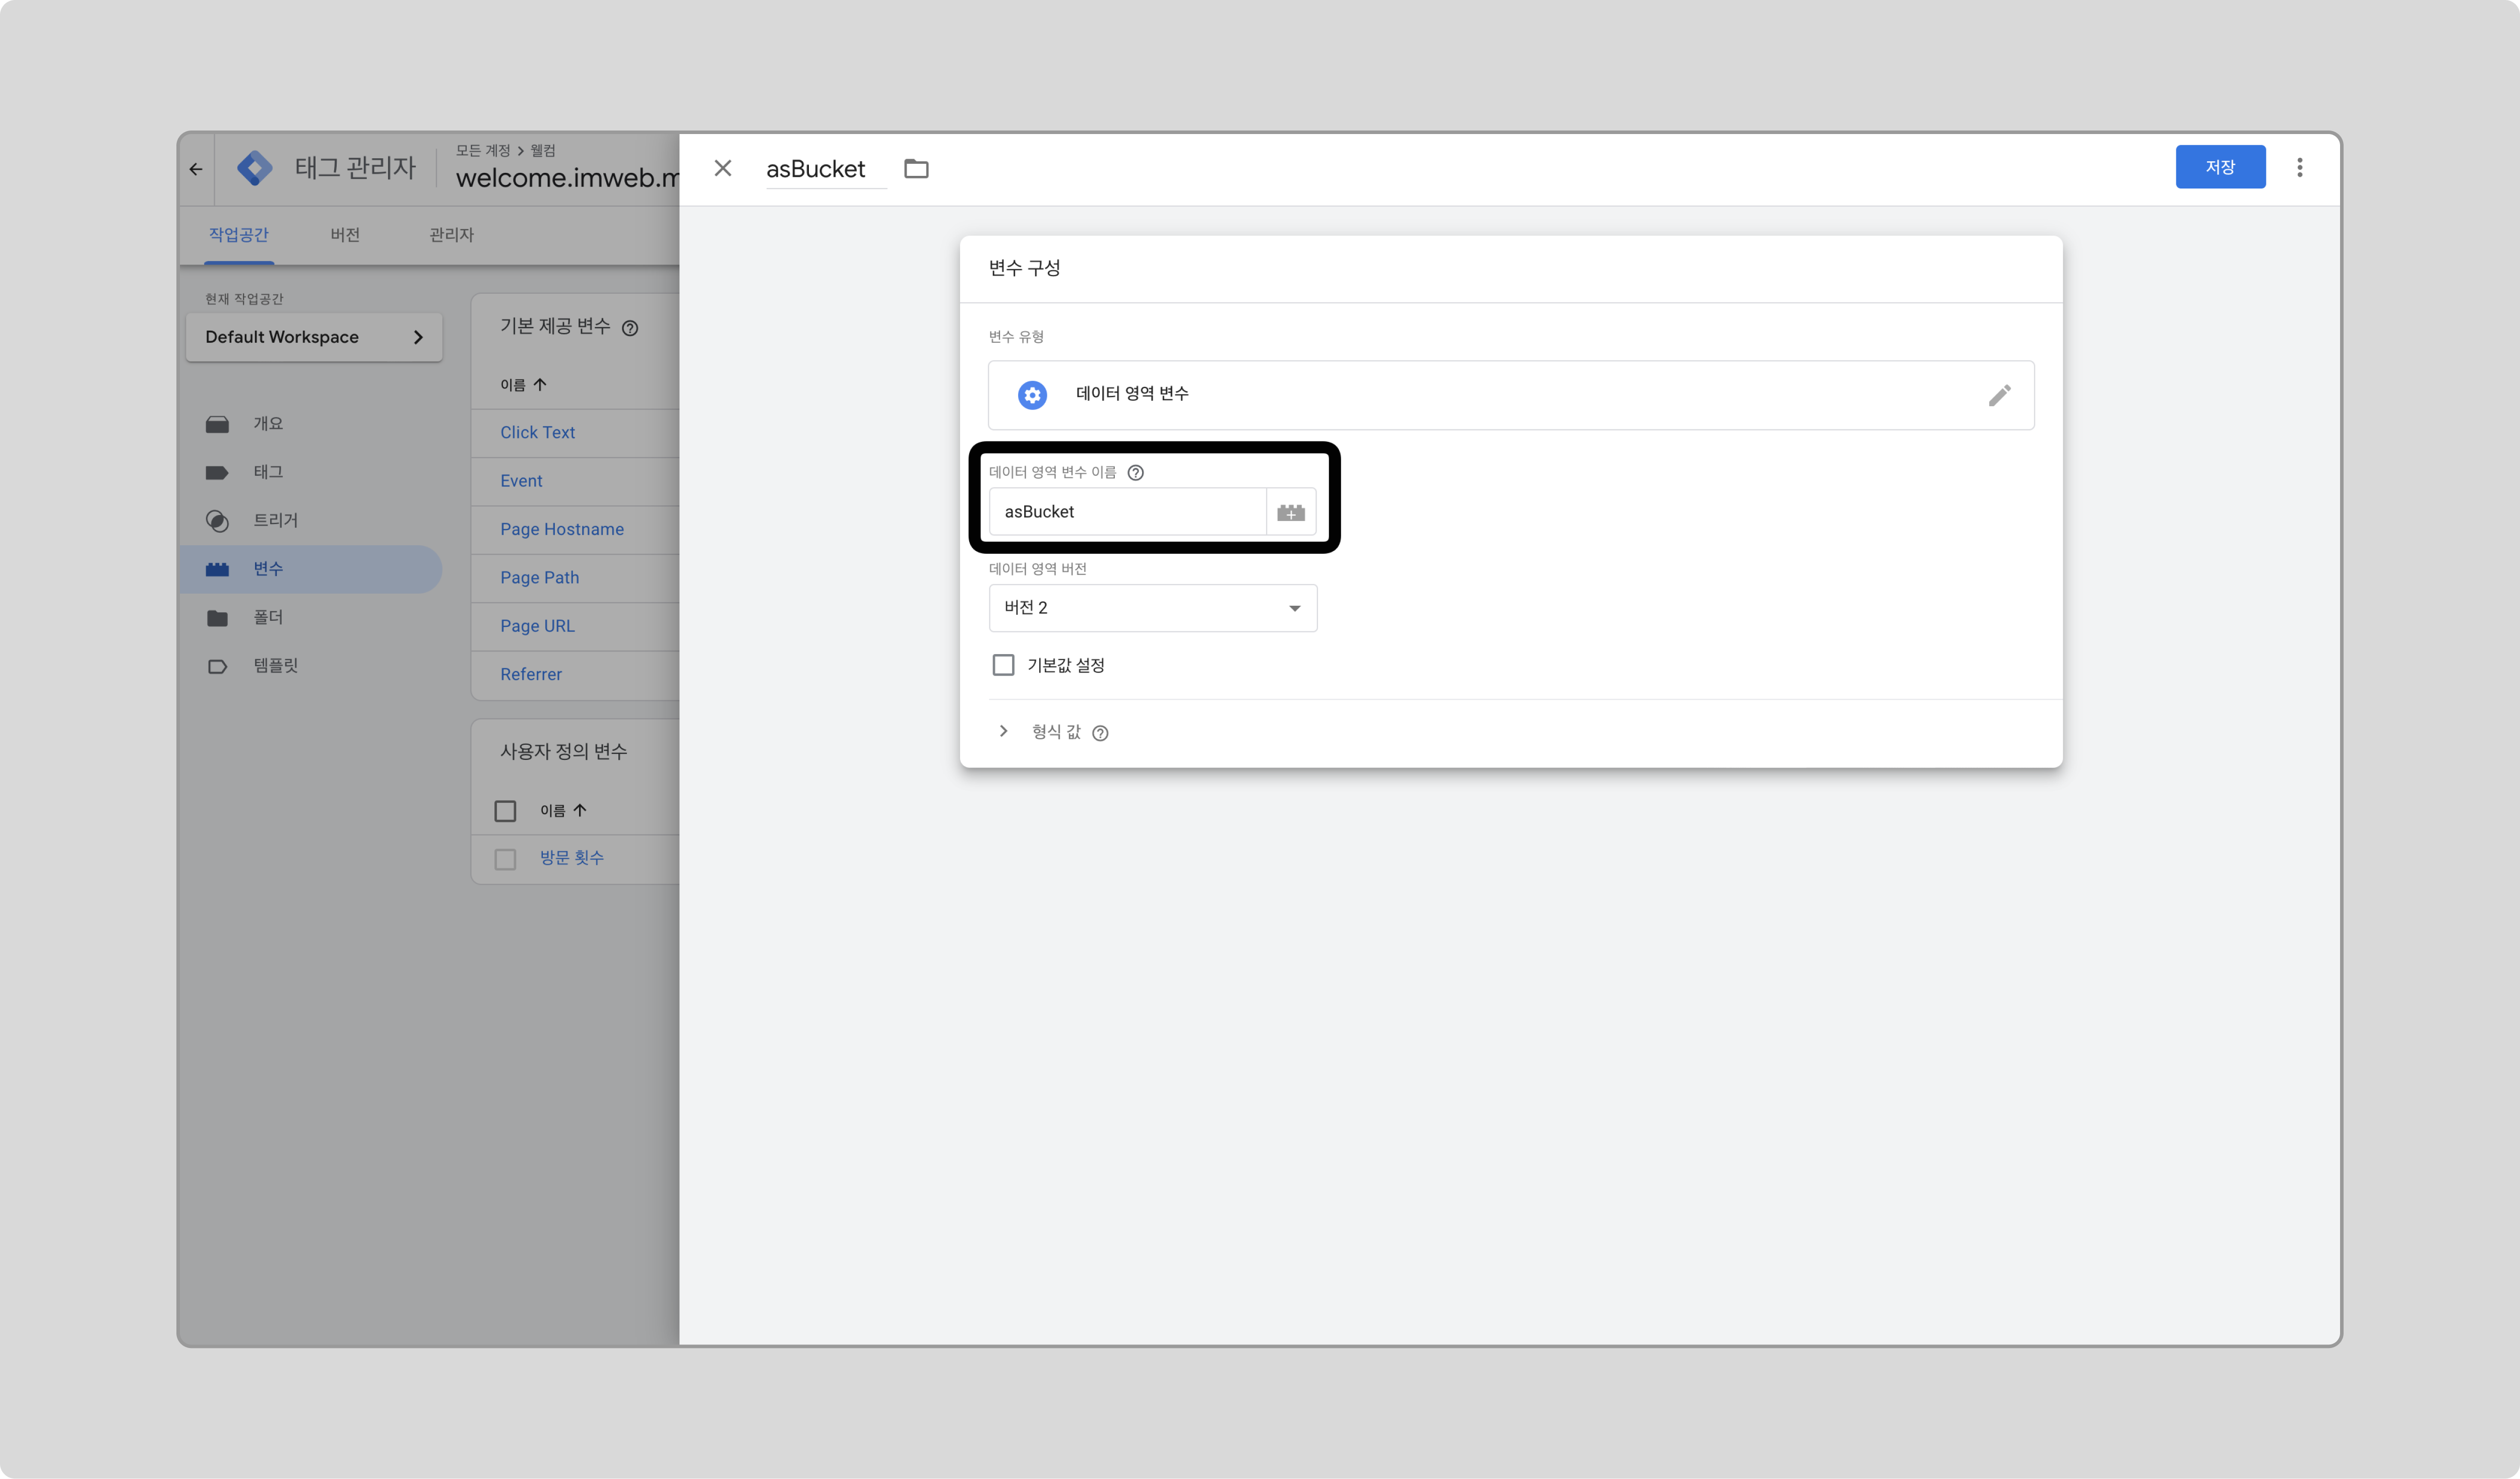Image resolution: width=2520 pixels, height=1479 pixels.
Task: Click the 모든 계정 breadcrumb
Action: [x=483, y=151]
